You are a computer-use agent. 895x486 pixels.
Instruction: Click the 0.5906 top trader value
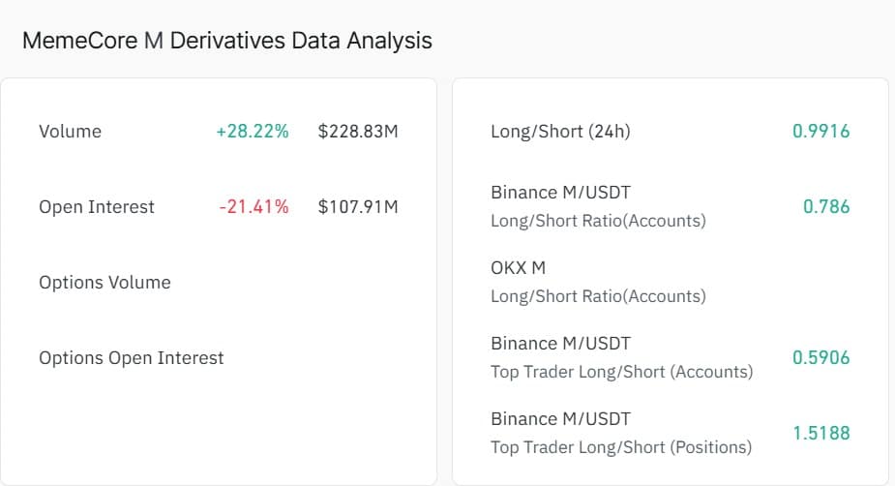click(x=820, y=357)
